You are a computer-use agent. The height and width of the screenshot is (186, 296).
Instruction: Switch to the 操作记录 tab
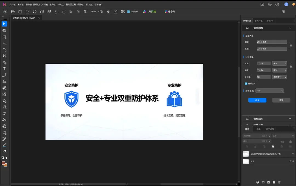point(270,129)
